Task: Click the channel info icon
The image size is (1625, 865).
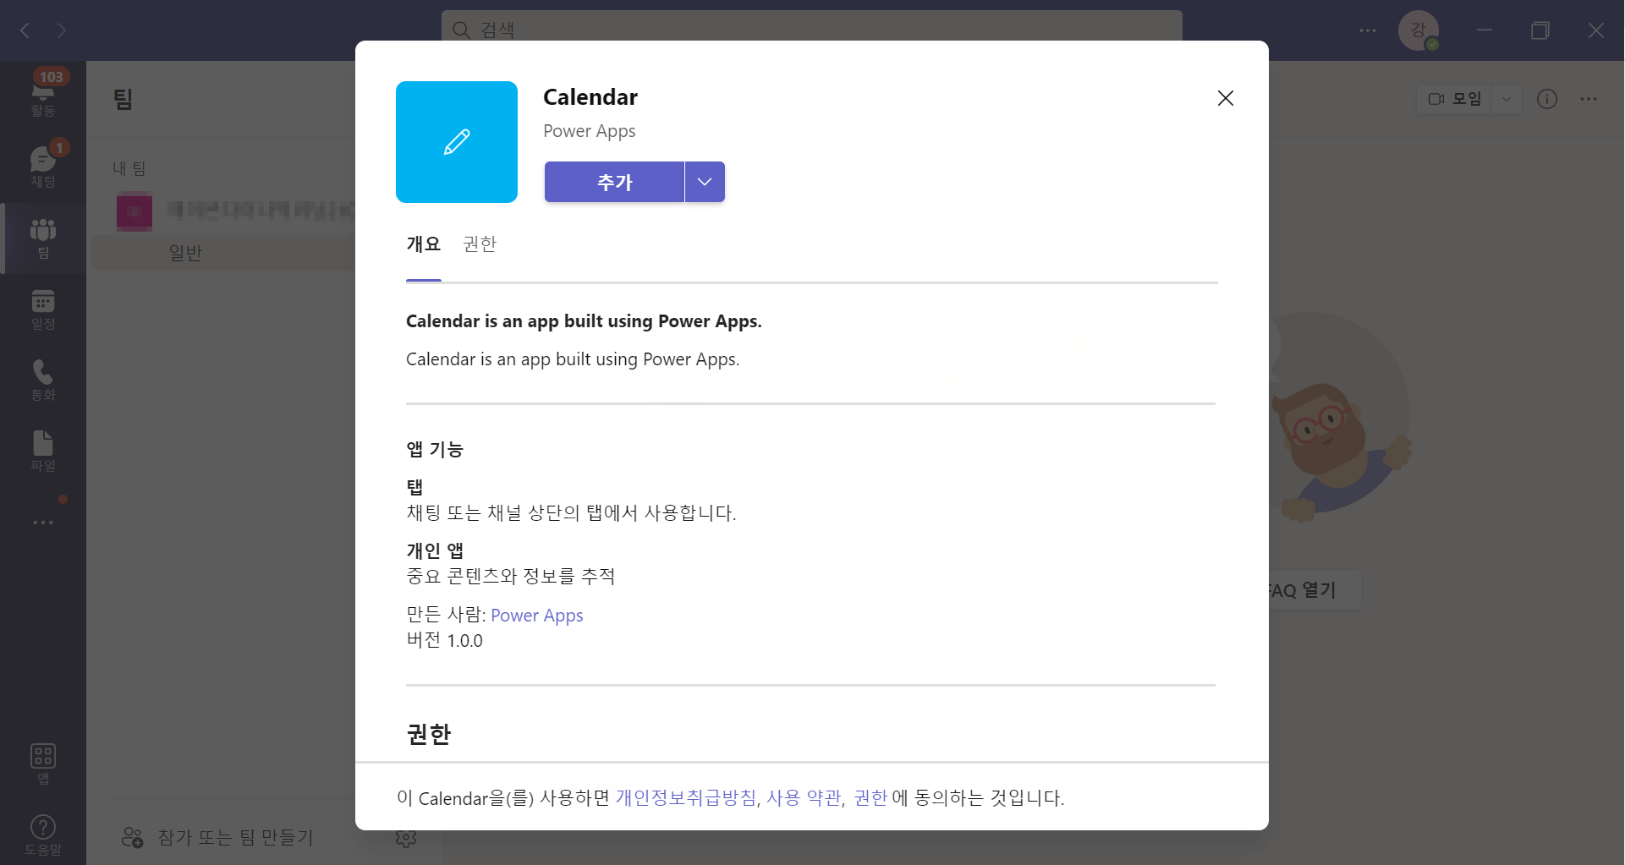Action: [x=1547, y=99]
